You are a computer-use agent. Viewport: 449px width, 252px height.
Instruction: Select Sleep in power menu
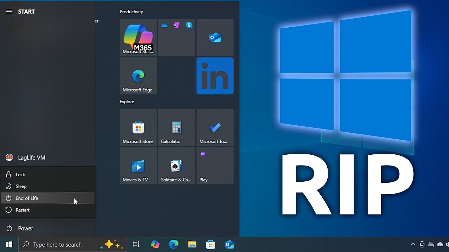pos(48,186)
